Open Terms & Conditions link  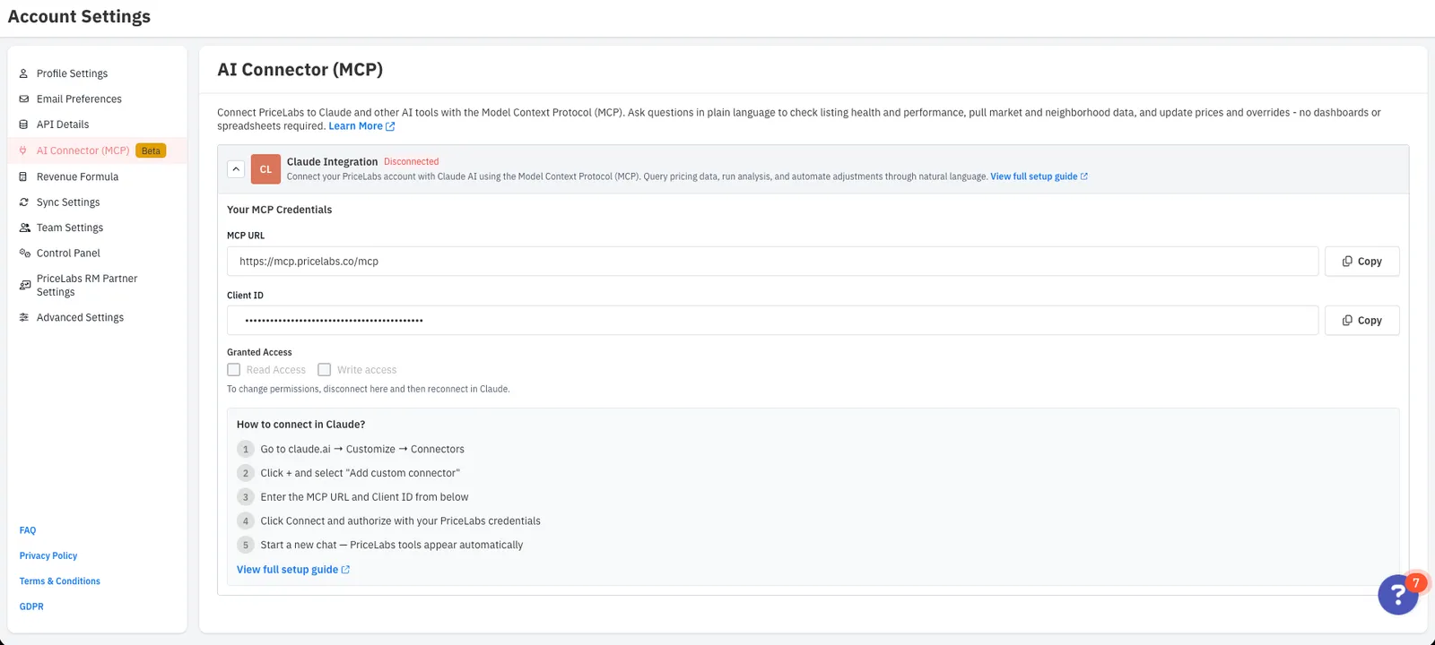point(60,581)
